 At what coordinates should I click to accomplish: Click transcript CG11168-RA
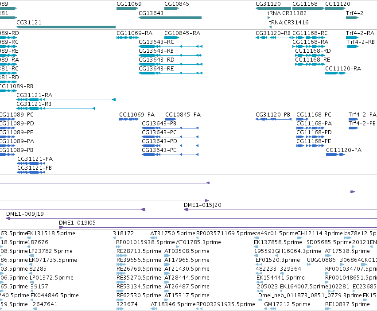pyautogui.click(x=309, y=47)
